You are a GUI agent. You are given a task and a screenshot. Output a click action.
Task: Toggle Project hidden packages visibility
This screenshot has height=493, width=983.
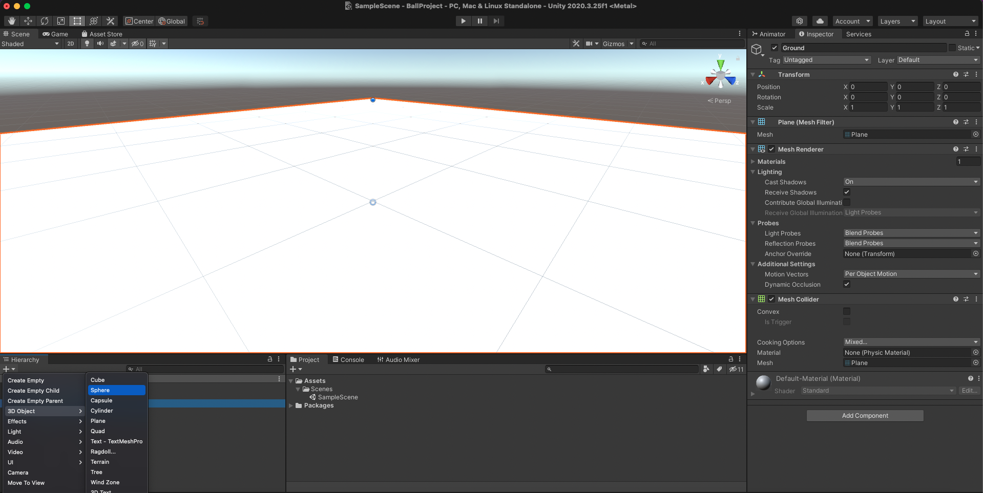click(737, 369)
